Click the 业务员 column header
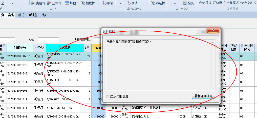Screen dimensions: 257x118 39,48
